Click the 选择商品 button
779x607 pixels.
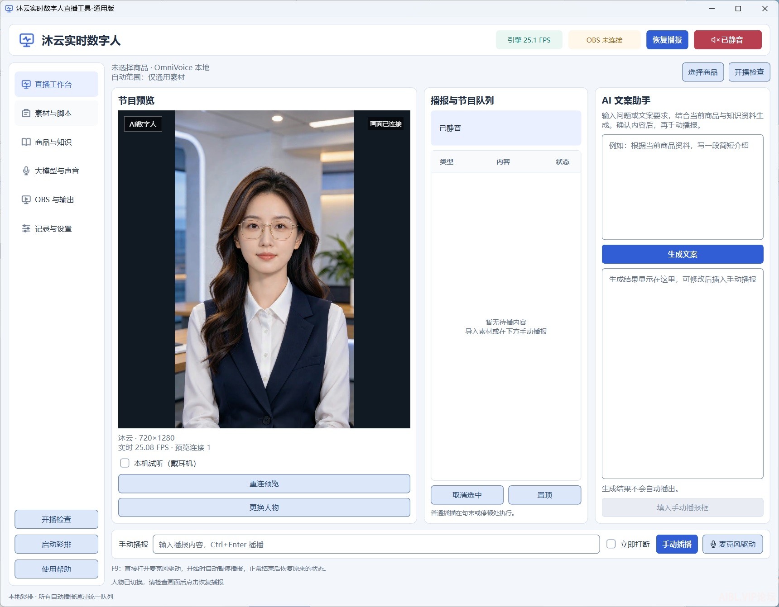pos(703,72)
